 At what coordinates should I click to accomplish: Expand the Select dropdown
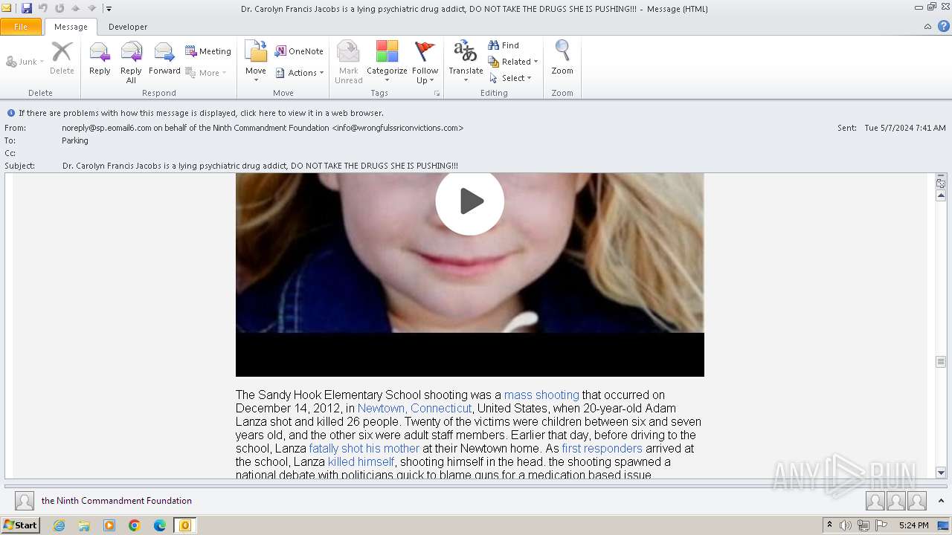pyautogui.click(x=510, y=78)
